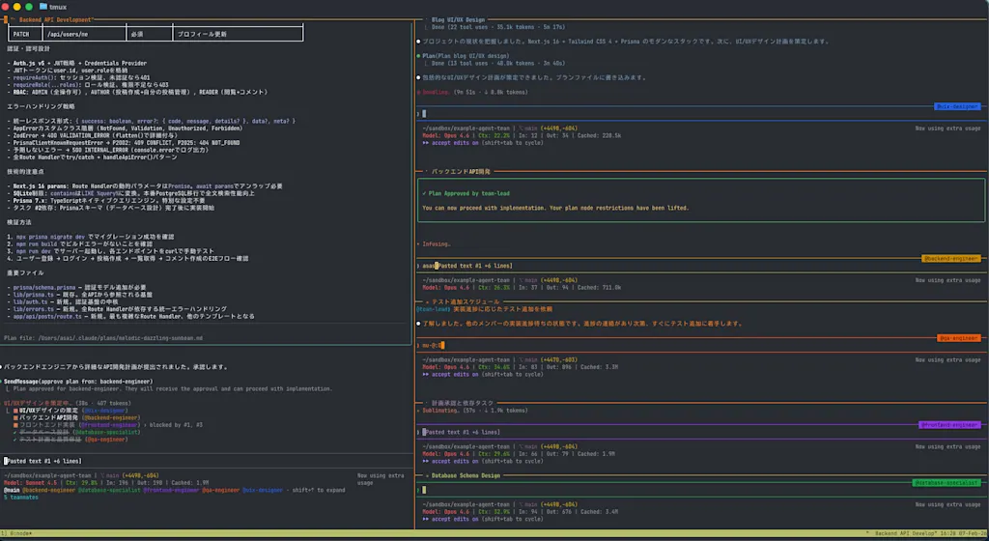Click the 5 teammates count text

pyautogui.click(x=21, y=498)
